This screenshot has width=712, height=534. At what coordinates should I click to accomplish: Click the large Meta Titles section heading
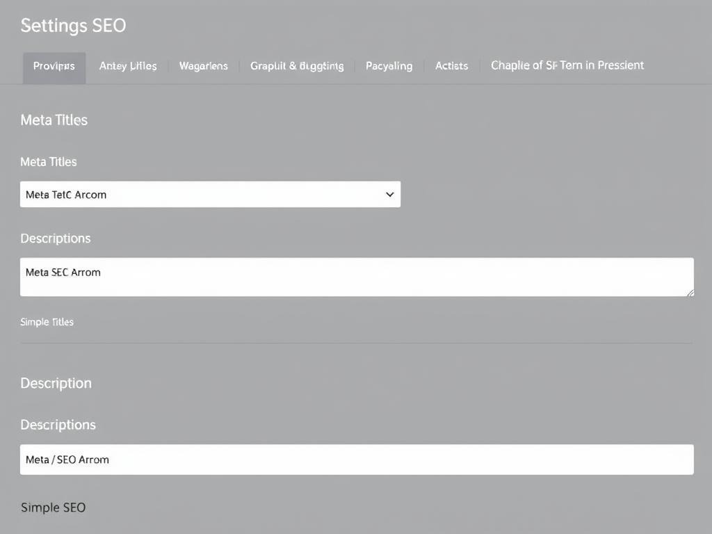point(54,120)
